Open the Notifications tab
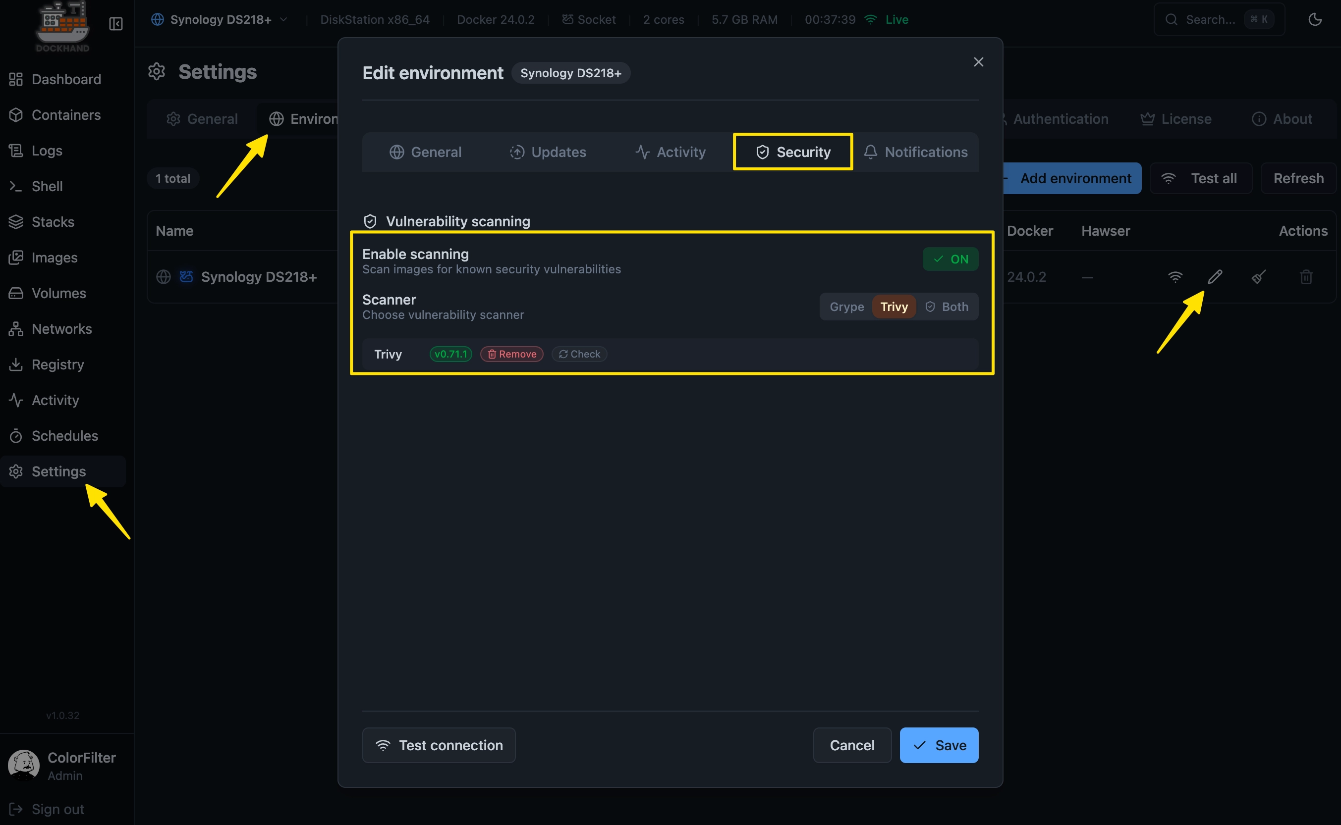Viewport: 1341px width, 825px height. tap(916, 152)
